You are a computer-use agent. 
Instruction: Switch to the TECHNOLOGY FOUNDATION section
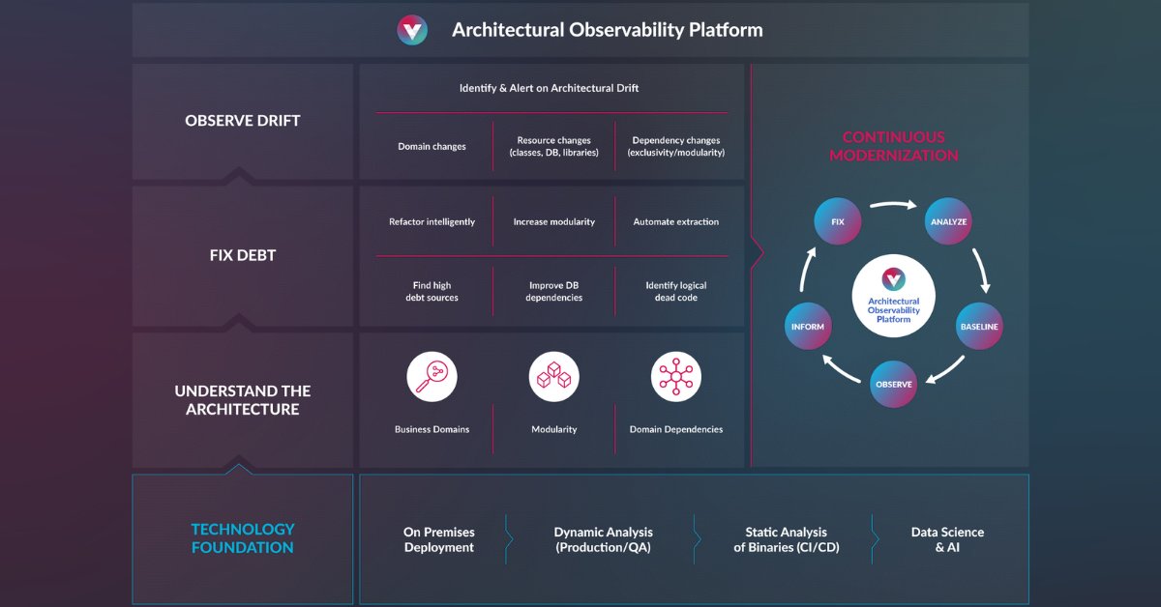pyautogui.click(x=242, y=538)
